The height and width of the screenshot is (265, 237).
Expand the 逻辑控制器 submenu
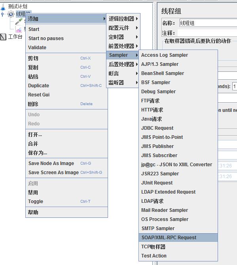pos(123,19)
